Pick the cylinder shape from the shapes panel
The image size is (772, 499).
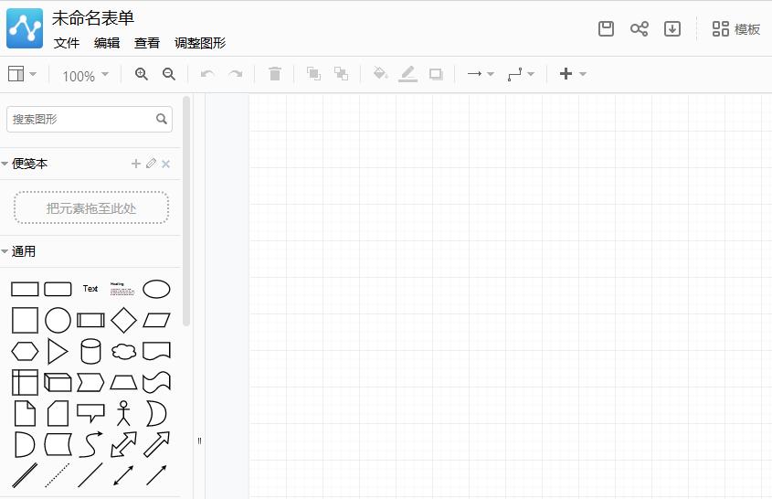pyautogui.click(x=90, y=351)
